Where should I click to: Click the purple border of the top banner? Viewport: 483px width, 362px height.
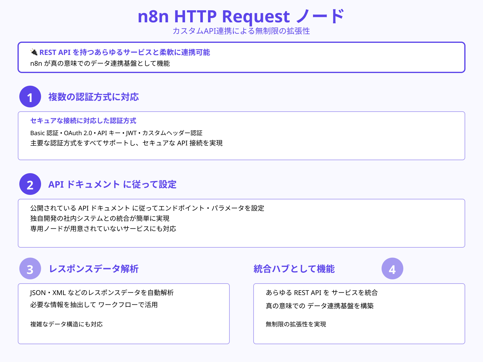pyautogui.click(x=241, y=43)
